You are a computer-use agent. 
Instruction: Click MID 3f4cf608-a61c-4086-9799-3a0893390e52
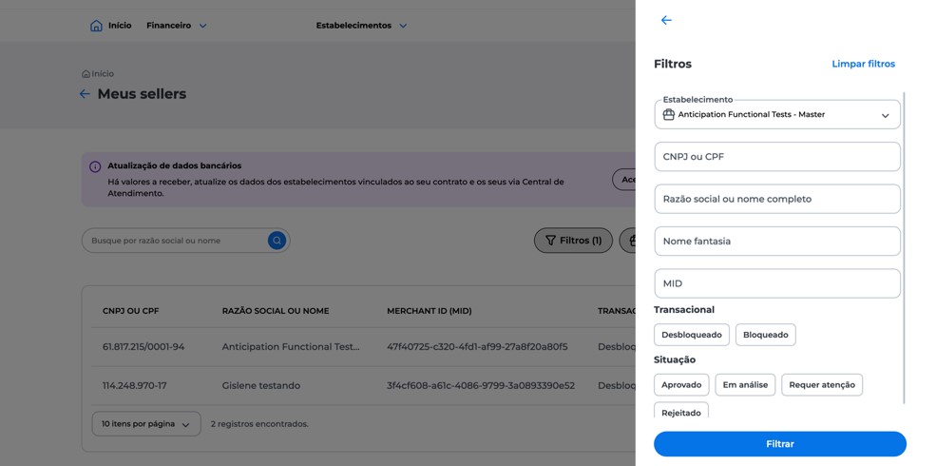[481, 385]
